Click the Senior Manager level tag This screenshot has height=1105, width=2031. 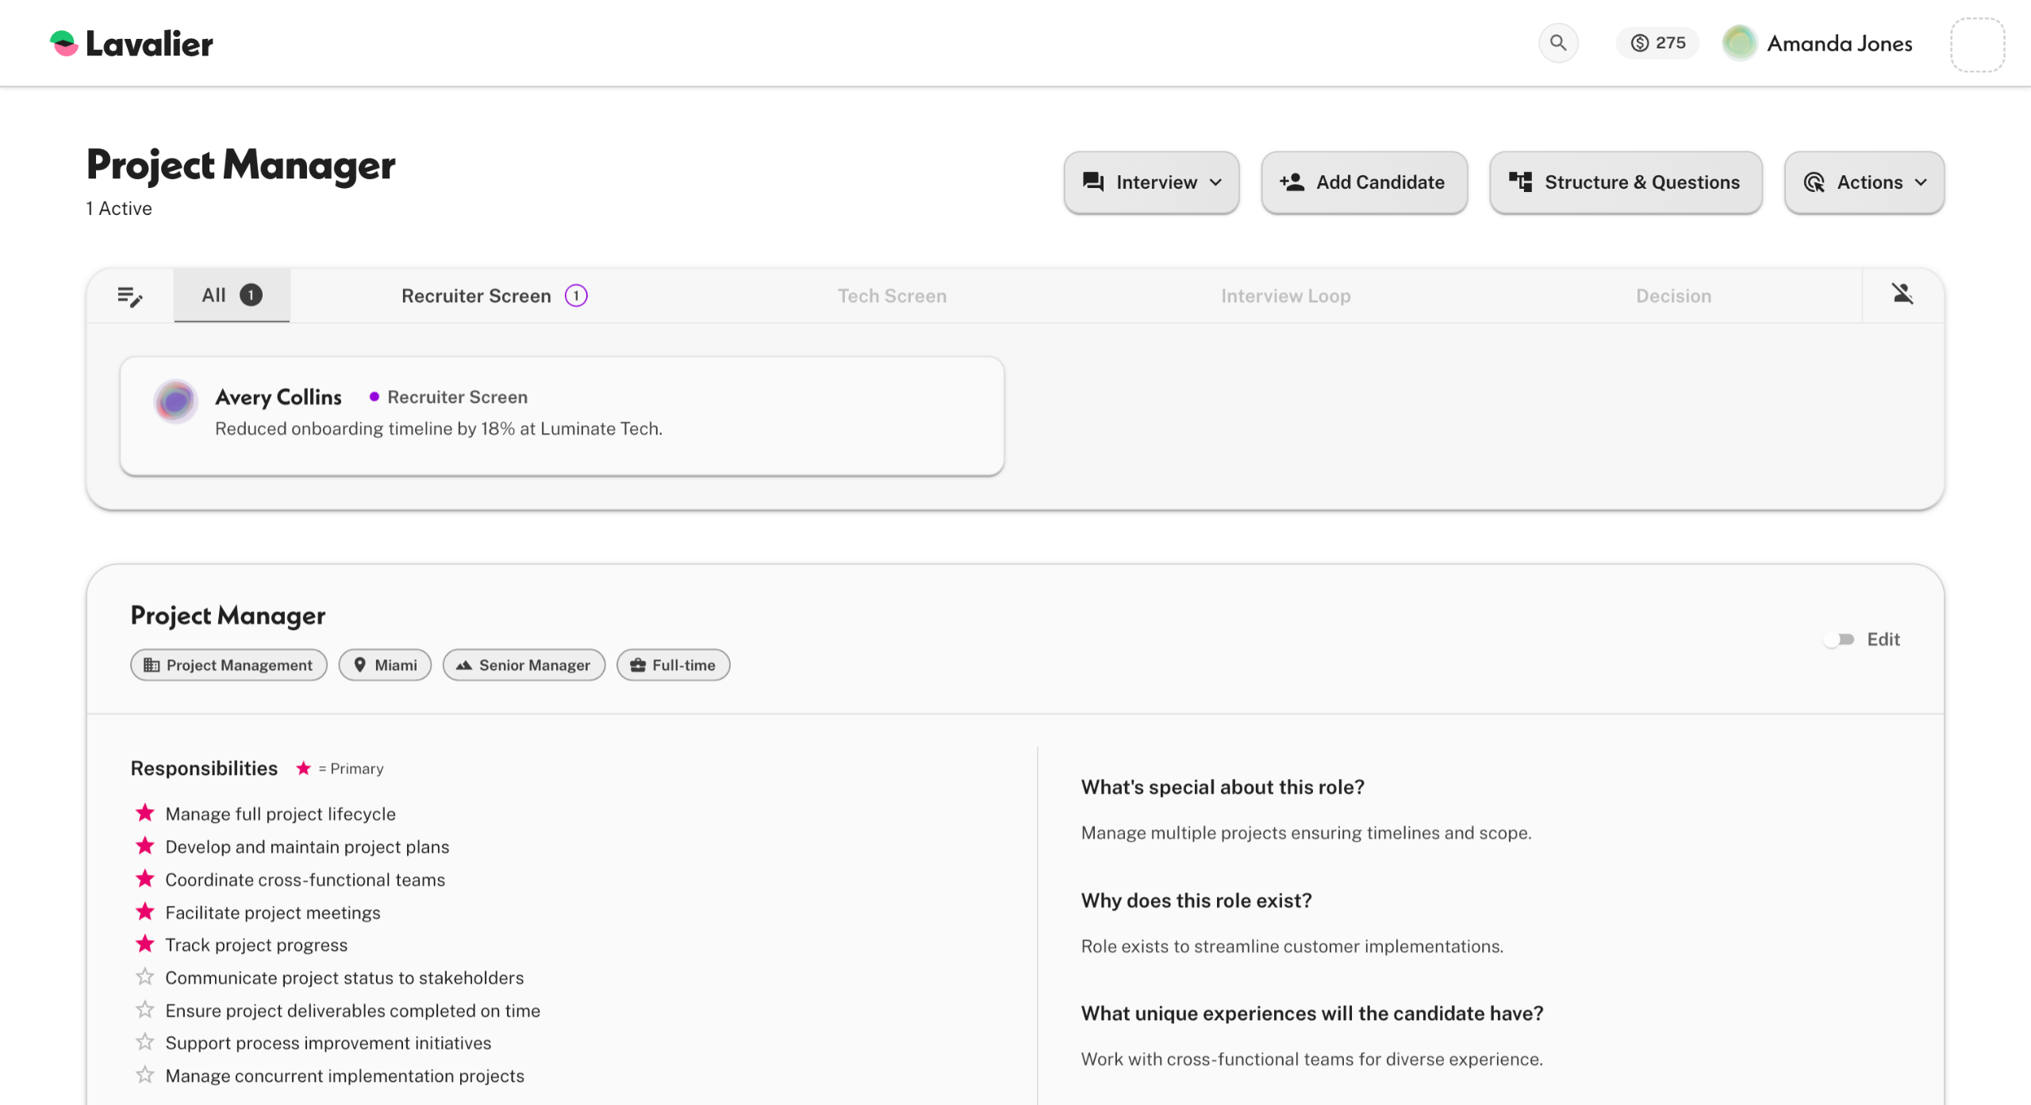524,665
